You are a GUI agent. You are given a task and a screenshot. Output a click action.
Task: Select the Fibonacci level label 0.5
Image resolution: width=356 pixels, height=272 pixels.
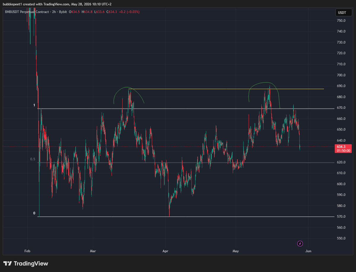pyautogui.click(x=33, y=159)
